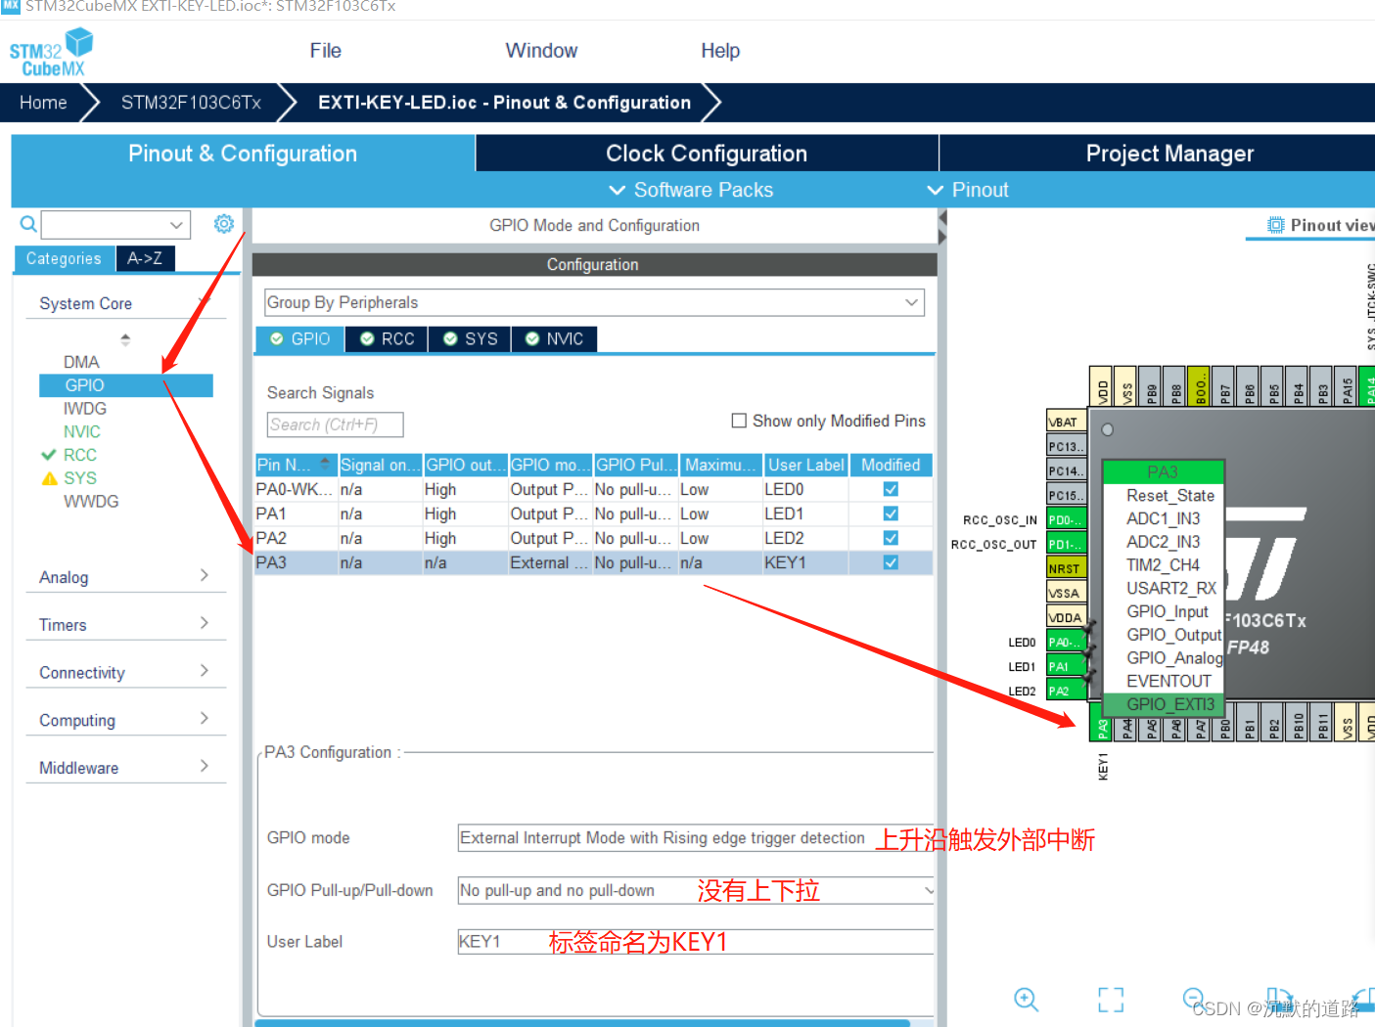Collapse the System Core category
1375x1027 pixels.
(125, 303)
